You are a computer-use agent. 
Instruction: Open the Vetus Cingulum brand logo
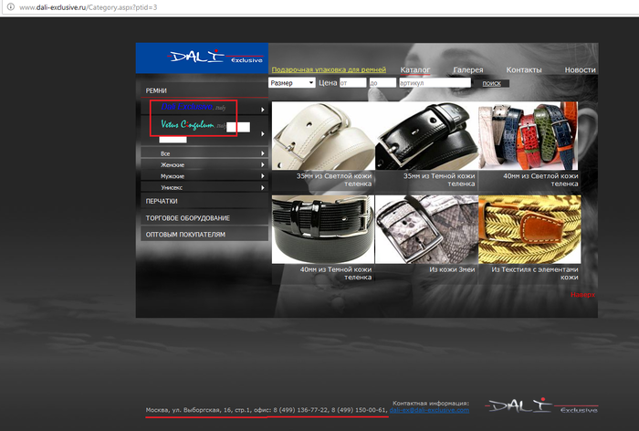click(x=187, y=124)
